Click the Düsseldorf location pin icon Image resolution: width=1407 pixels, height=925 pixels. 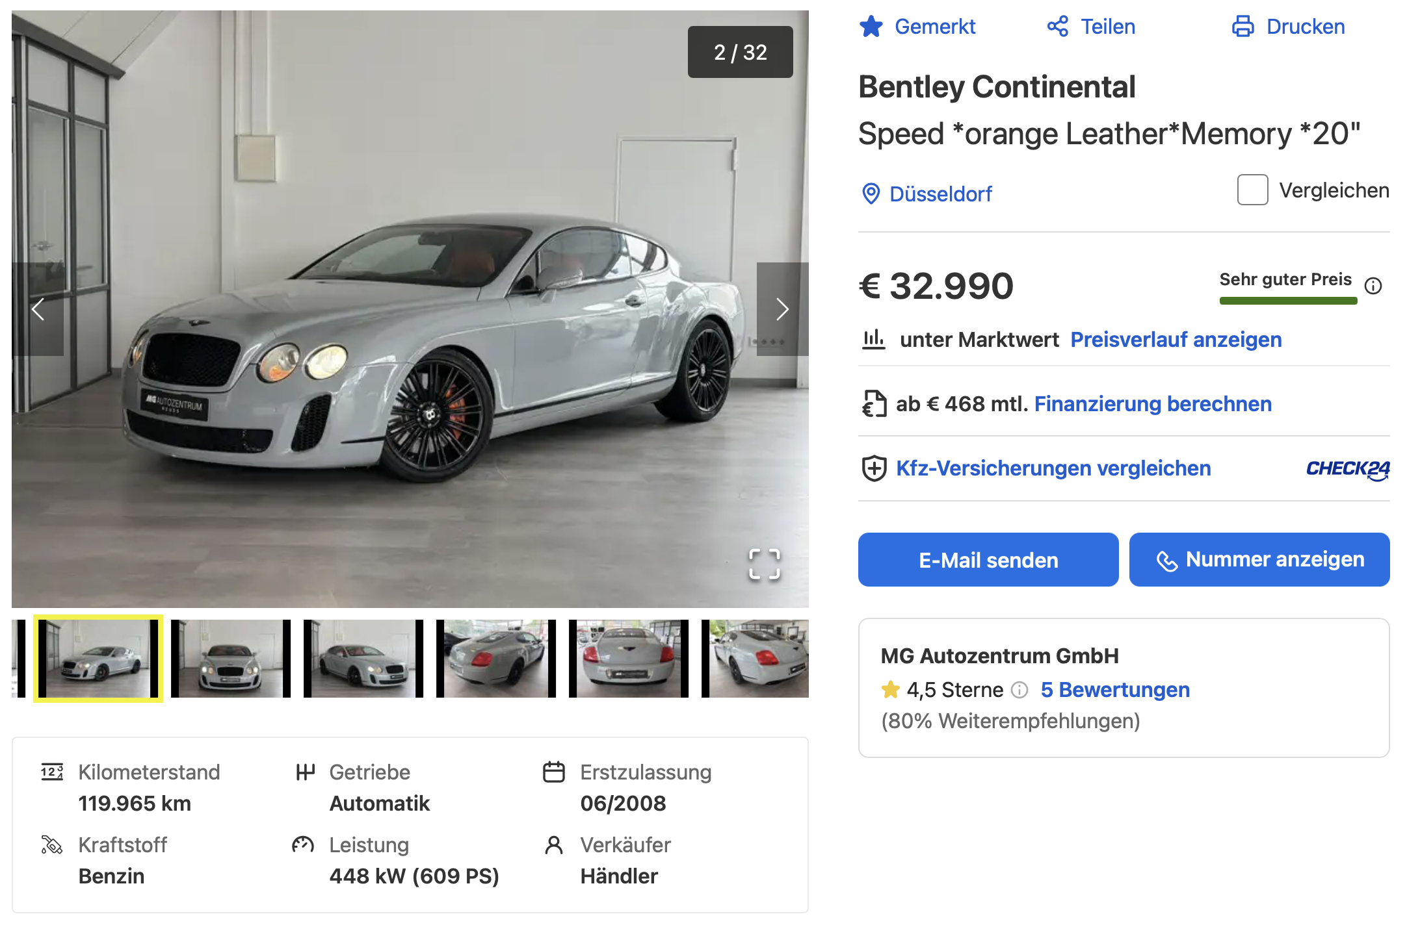point(871,194)
